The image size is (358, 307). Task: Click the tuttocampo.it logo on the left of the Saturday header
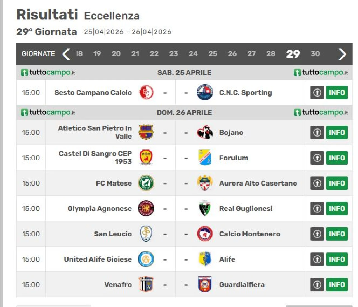click(48, 72)
